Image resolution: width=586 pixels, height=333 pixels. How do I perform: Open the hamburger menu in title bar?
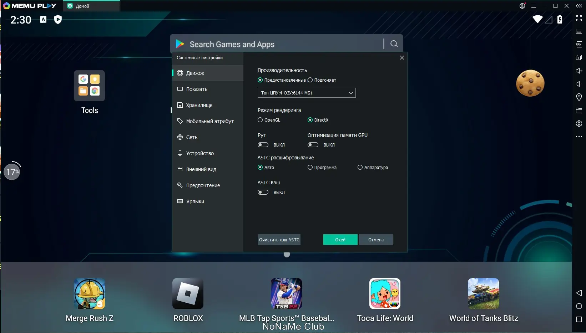coord(534,6)
